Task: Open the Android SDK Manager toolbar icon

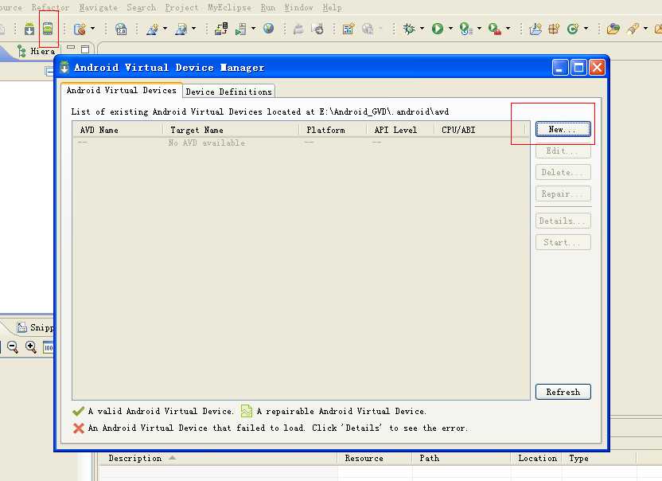Action: pyautogui.click(x=29, y=29)
